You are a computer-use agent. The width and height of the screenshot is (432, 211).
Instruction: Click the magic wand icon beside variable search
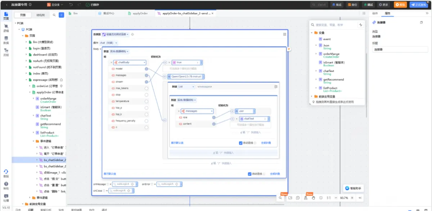tap(360, 25)
